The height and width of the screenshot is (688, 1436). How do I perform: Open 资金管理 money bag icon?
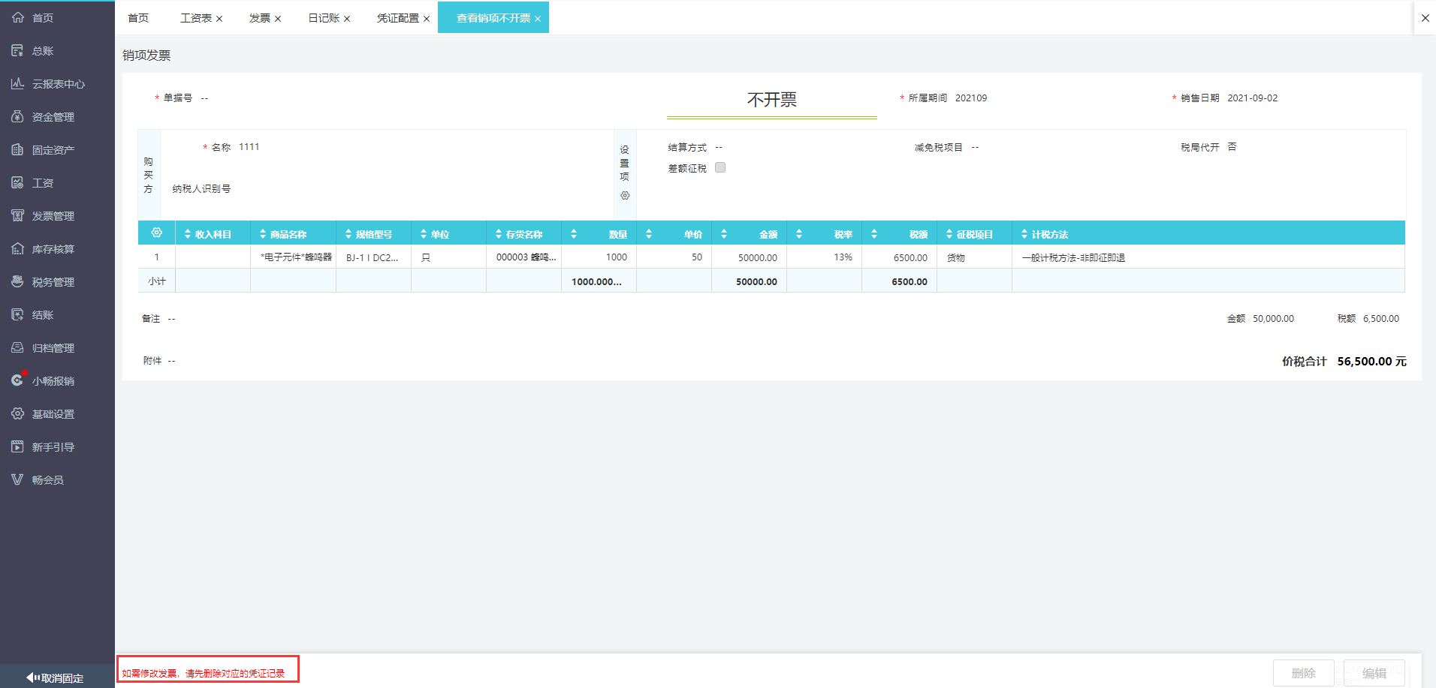(17, 116)
